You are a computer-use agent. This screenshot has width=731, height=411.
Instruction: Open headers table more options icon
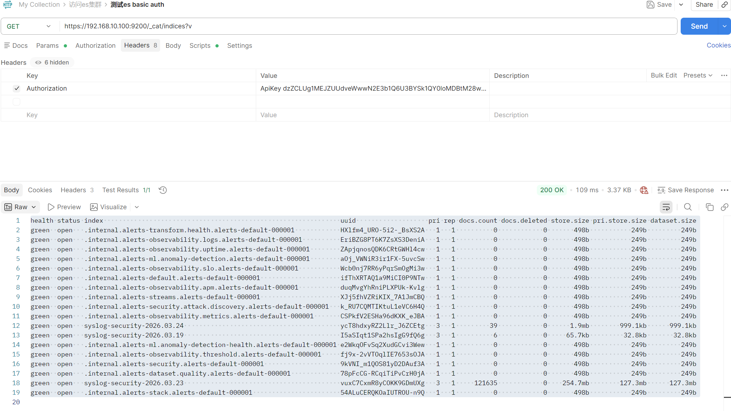tap(724, 75)
